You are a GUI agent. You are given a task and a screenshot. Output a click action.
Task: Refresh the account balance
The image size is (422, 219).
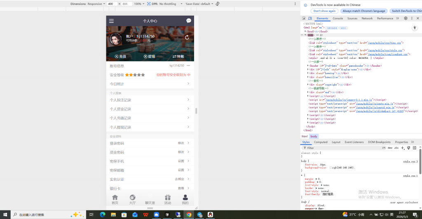187,37
